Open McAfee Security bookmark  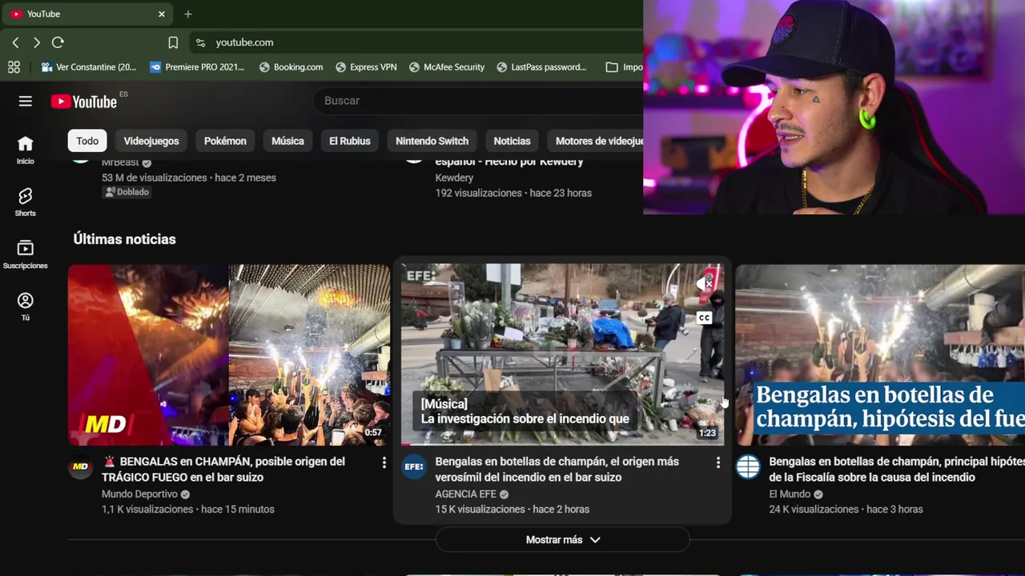(446, 67)
